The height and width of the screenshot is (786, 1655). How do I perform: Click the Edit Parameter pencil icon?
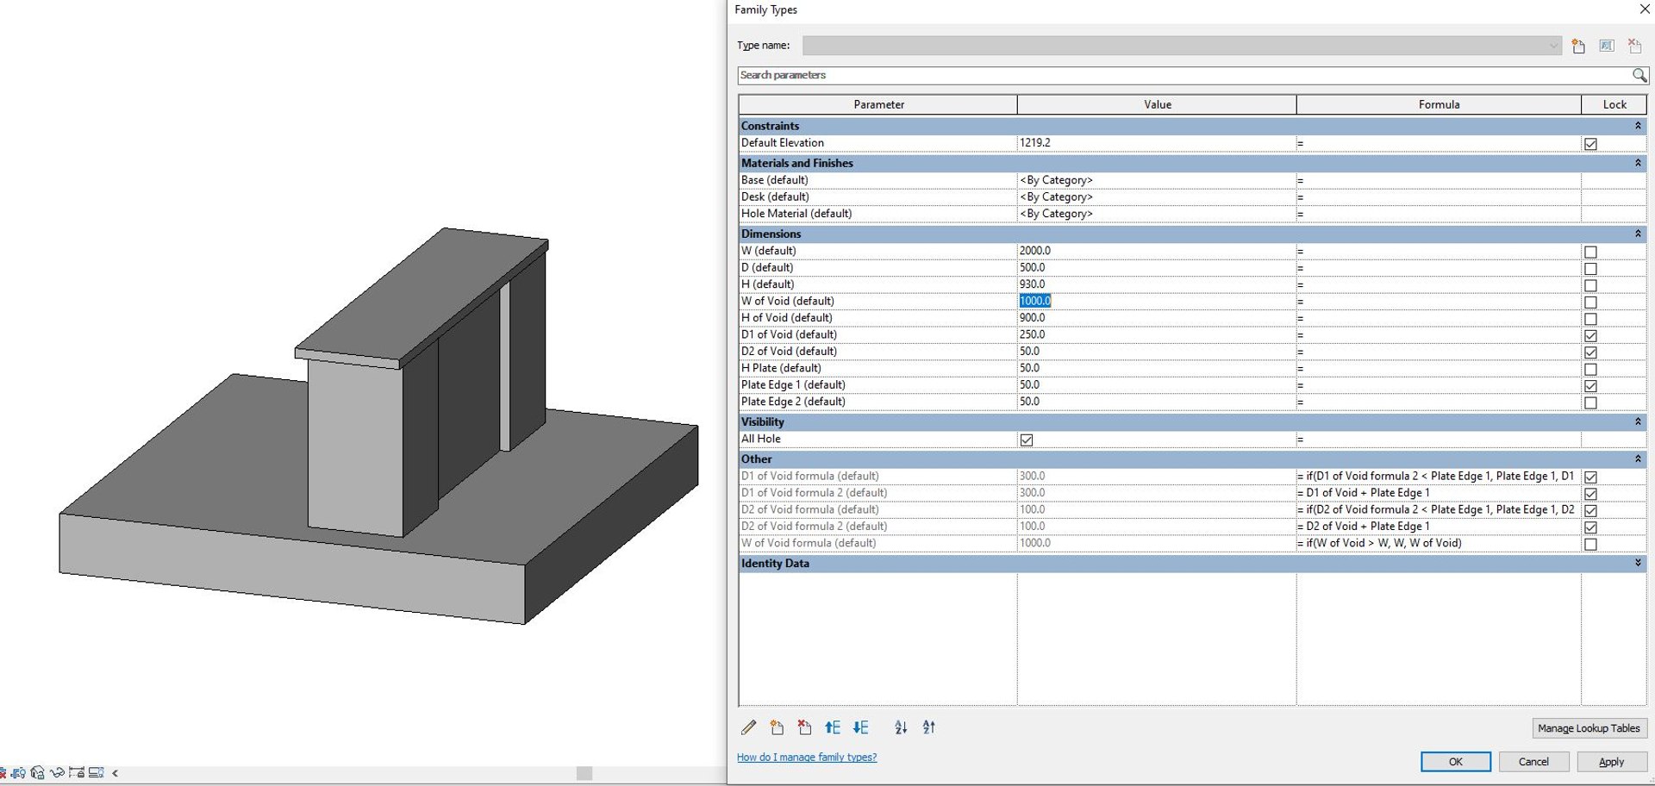748,727
